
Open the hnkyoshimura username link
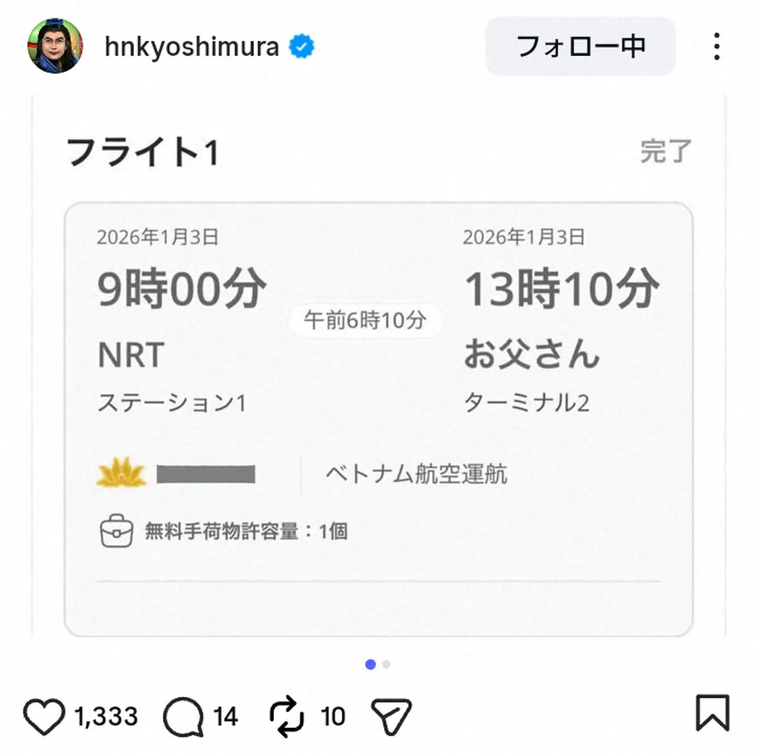[x=191, y=47]
